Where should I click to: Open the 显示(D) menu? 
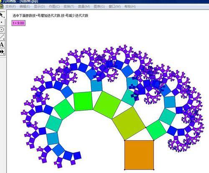point(40,7)
